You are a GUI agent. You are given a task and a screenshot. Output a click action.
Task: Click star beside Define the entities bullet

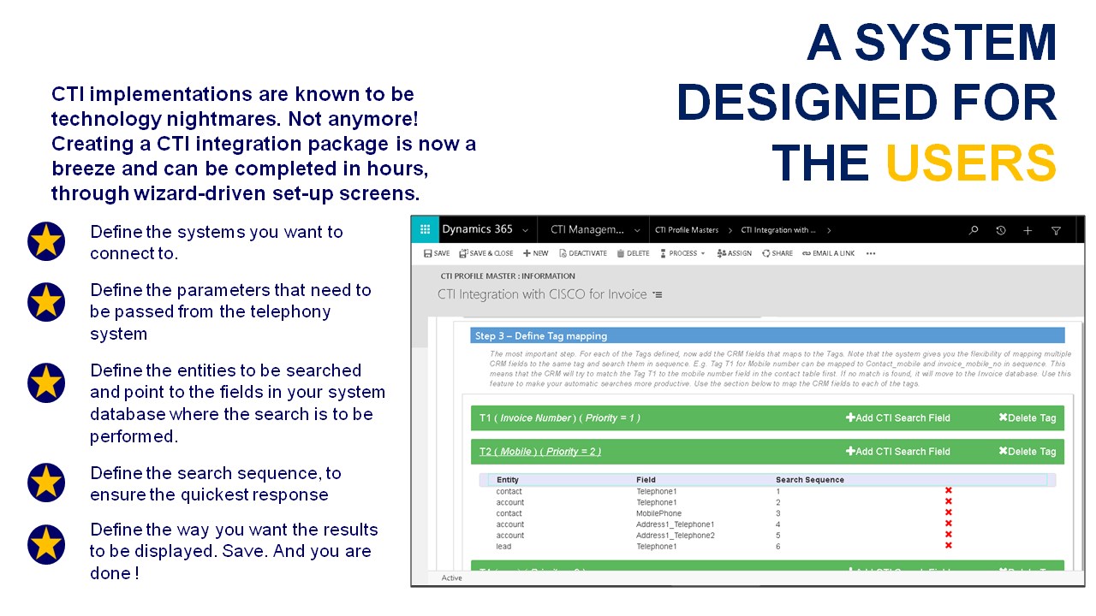click(46, 382)
